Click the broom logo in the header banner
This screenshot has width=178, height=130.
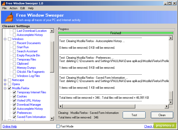9,17
